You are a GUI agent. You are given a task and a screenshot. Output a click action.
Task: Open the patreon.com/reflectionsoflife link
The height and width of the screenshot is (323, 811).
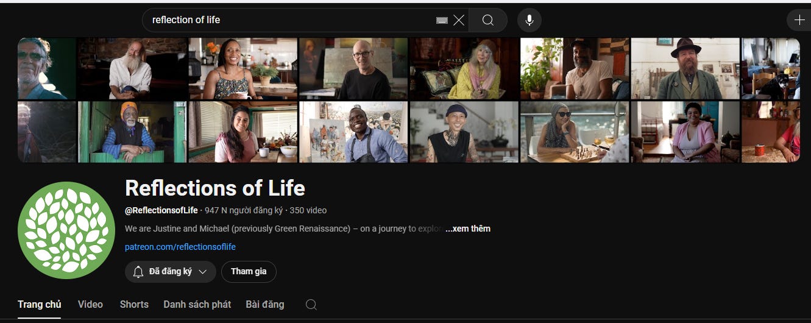180,247
